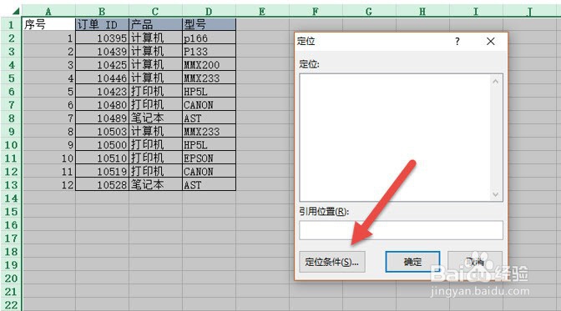Click cell with order ID 10528
The image size is (561, 311).
pyautogui.click(x=102, y=184)
